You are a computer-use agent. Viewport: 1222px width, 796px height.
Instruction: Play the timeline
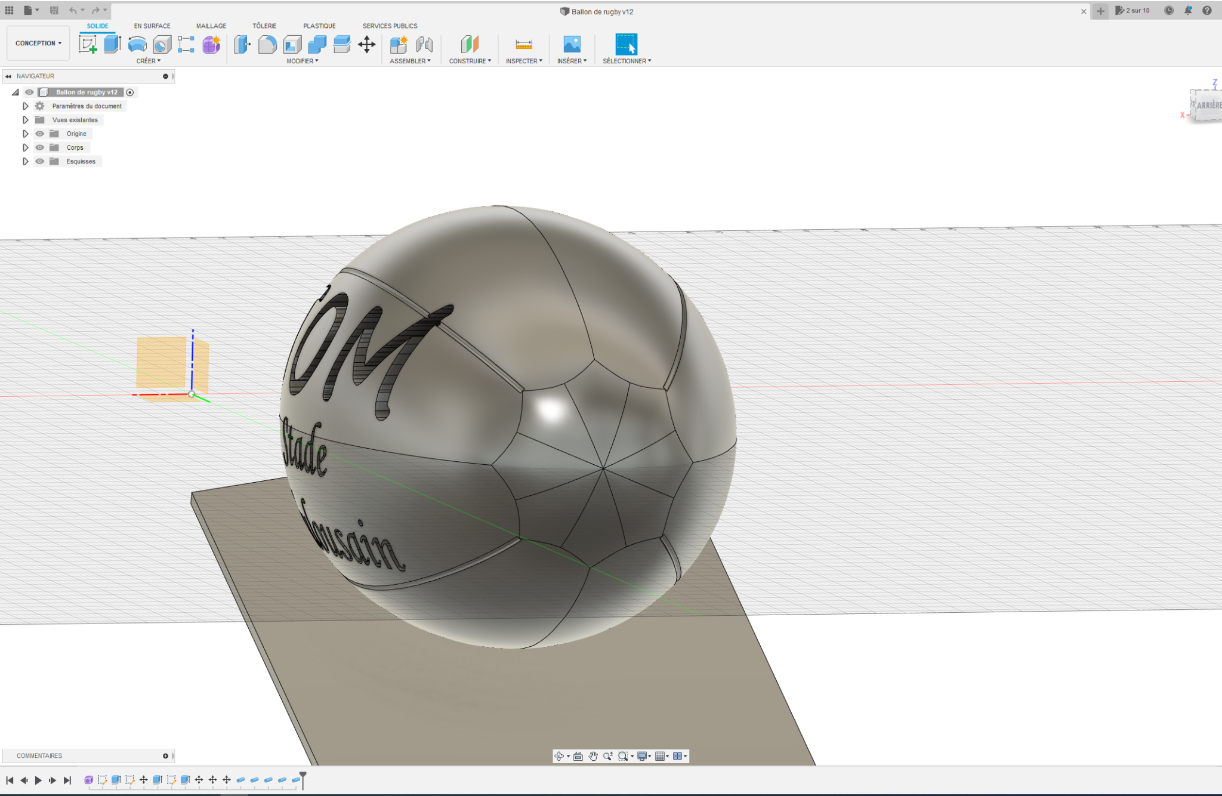(x=38, y=780)
